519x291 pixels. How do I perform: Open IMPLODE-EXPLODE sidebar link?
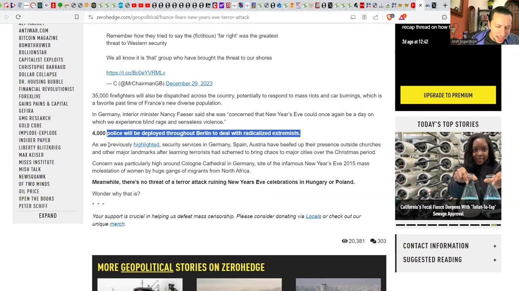[x=38, y=133]
